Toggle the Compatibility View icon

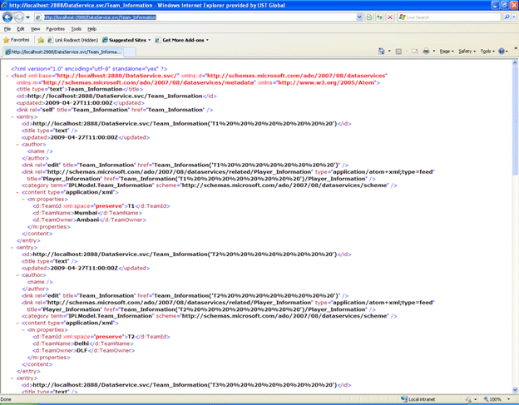pyautogui.click(x=369, y=17)
